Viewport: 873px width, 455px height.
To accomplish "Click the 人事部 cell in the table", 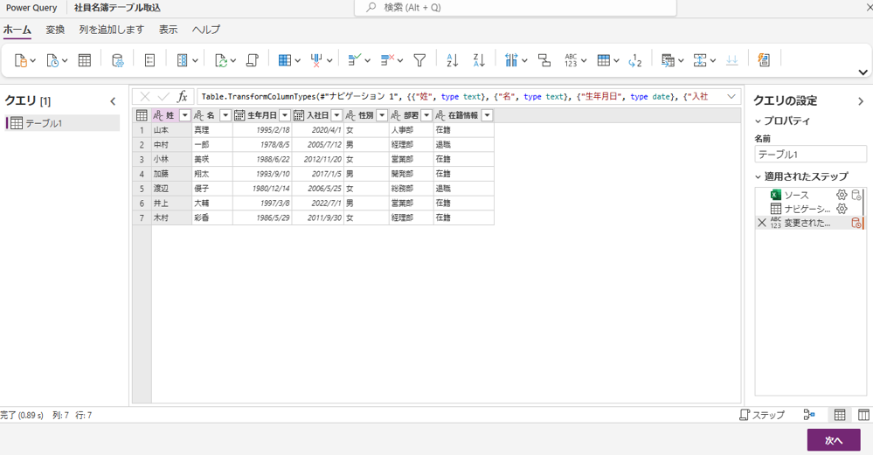I will click(412, 130).
